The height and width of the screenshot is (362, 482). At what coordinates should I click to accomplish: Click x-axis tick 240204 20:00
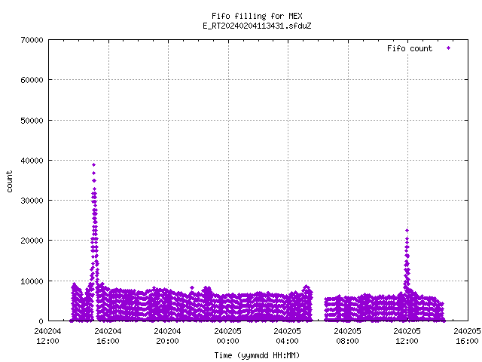[x=167, y=336]
